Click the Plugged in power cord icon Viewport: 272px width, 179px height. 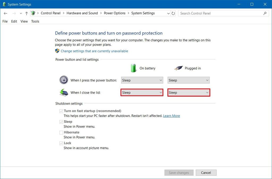[178, 68]
